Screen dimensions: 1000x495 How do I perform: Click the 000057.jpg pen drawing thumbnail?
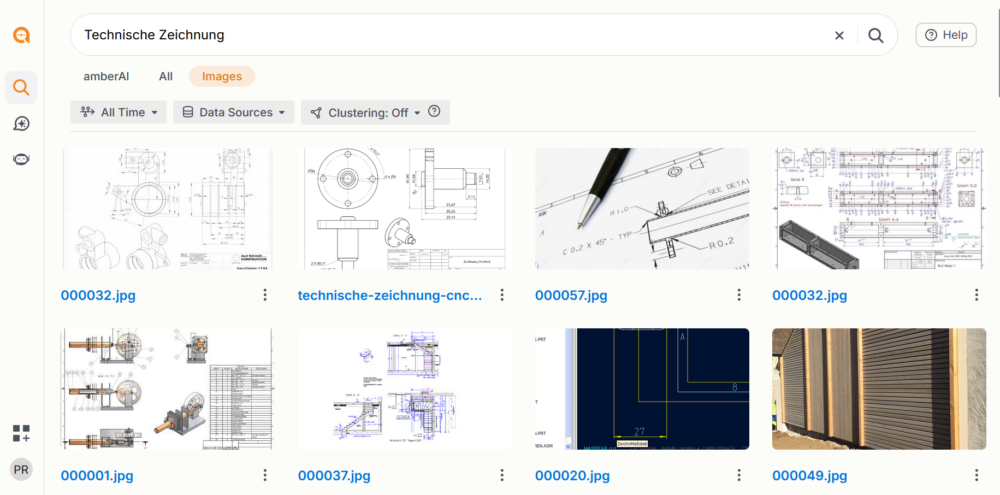point(642,209)
